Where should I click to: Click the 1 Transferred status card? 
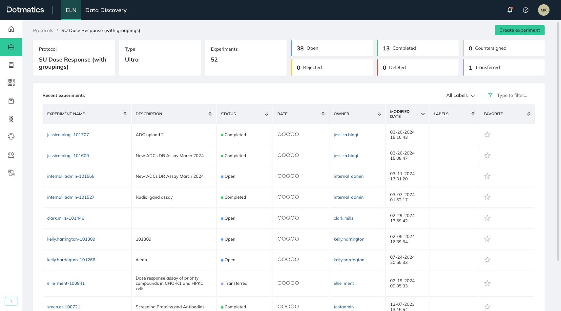(x=504, y=67)
